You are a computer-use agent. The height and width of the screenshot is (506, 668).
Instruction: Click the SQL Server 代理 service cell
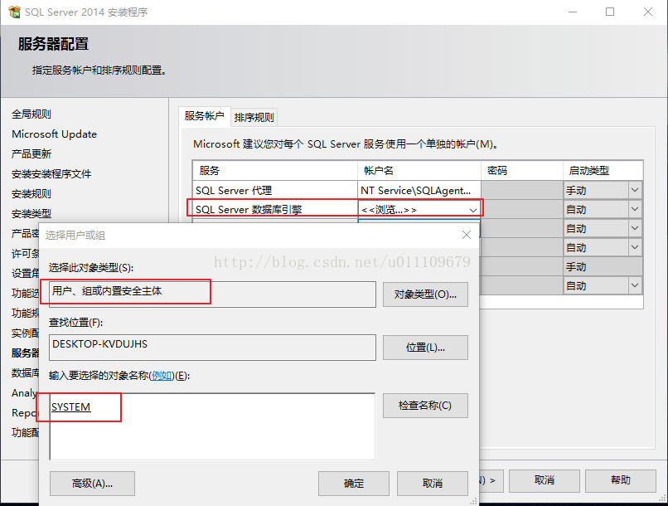pyautogui.click(x=275, y=190)
